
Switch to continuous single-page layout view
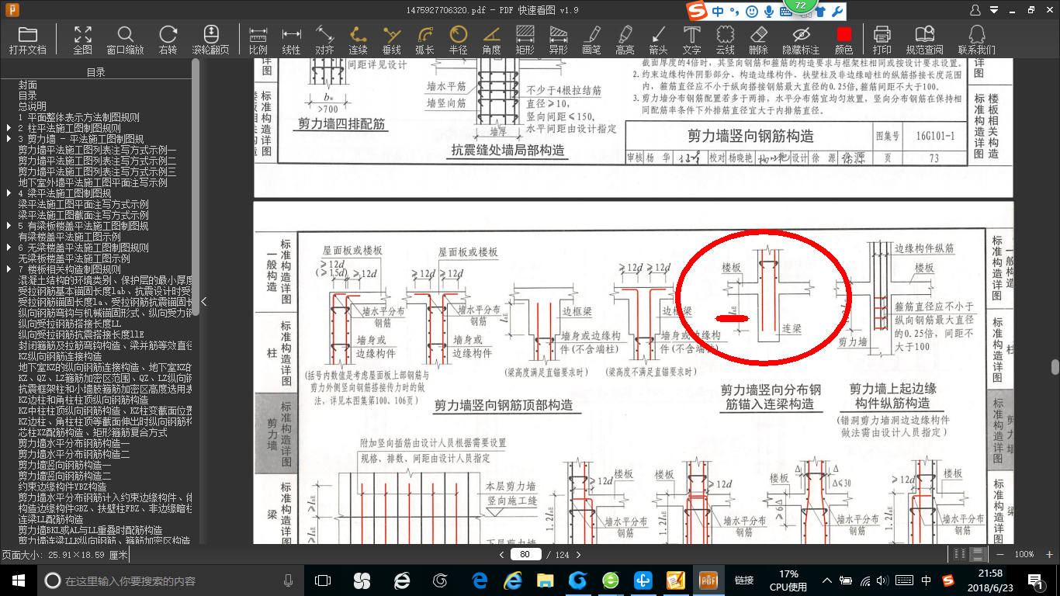(978, 554)
